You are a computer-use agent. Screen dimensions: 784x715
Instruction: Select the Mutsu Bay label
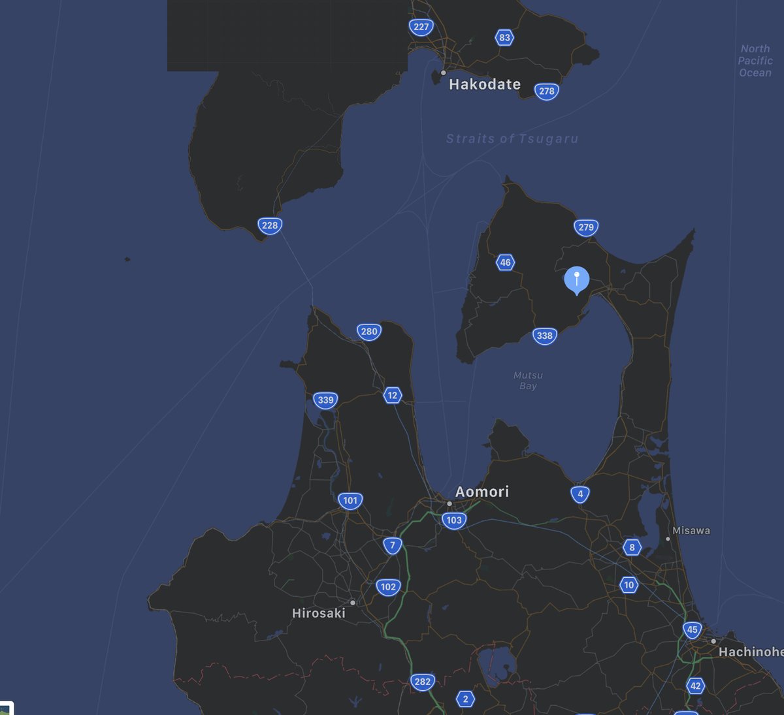tap(528, 381)
